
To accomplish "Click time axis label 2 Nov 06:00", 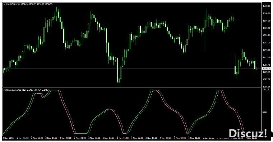I will tap(23, 138).
